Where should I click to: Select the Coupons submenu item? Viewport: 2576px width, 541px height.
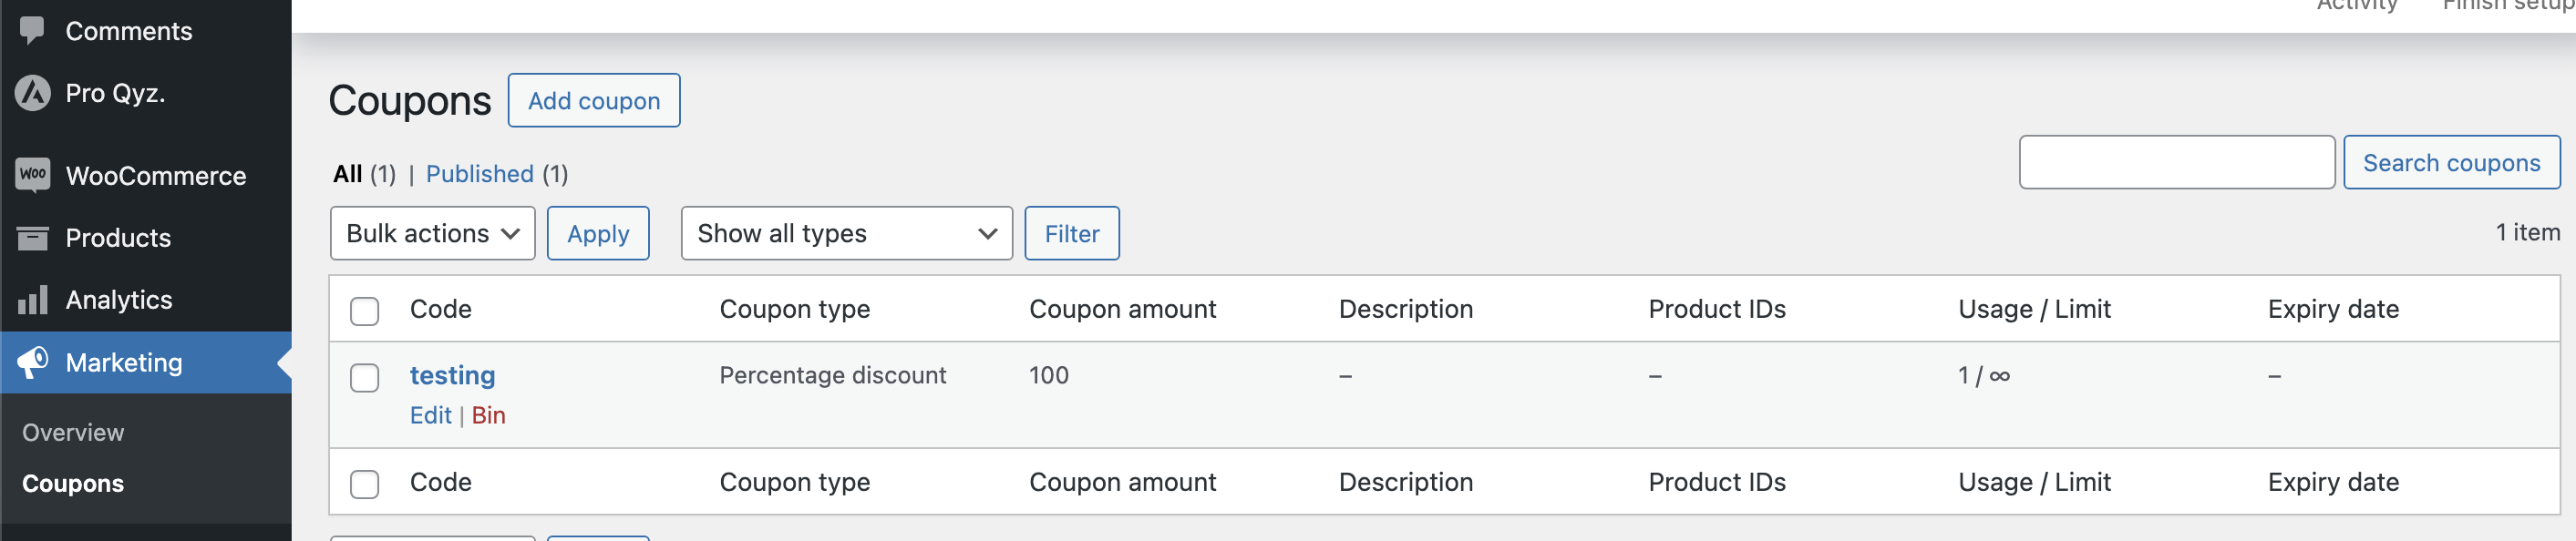[73, 483]
